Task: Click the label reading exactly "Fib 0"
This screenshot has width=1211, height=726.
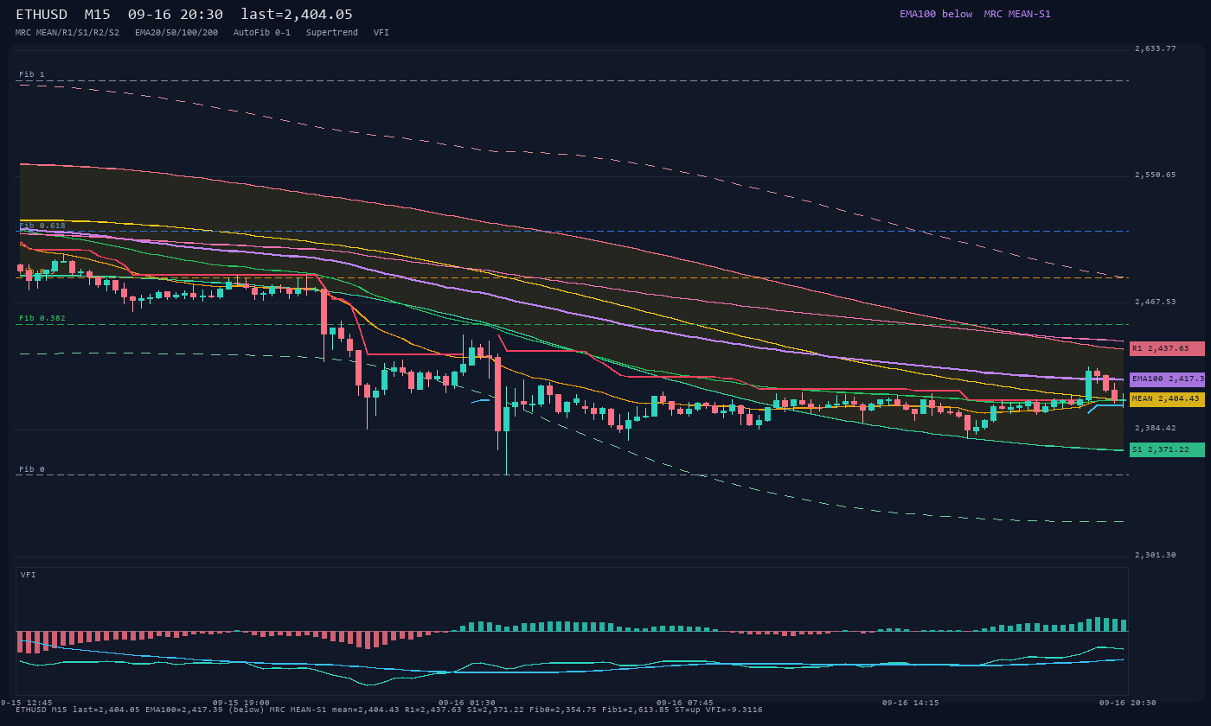Action: [x=32, y=469]
